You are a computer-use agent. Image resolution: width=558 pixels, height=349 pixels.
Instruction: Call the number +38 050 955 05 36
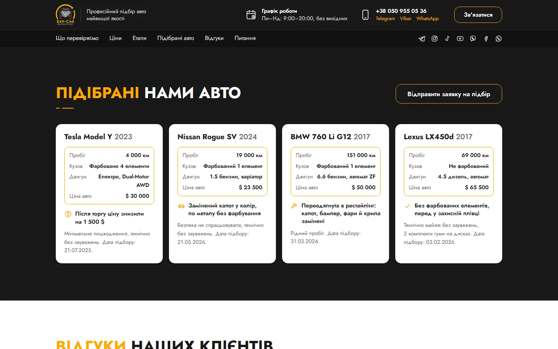pyautogui.click(x=401, y=11)
